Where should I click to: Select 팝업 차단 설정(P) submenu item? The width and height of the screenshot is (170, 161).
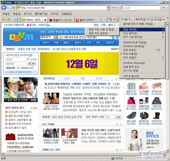click(101, 33)
